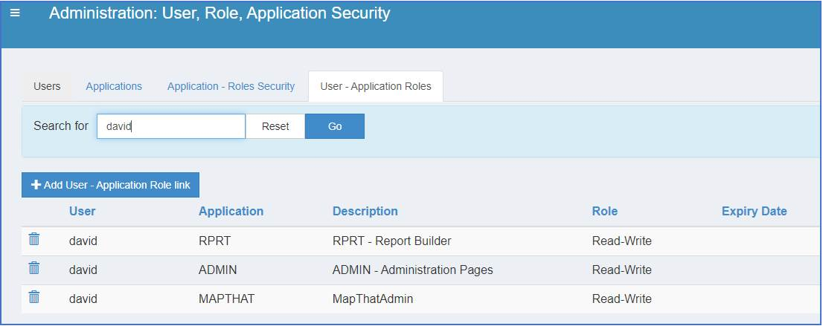Delete the david RPRT role link
The width and height of the screenshot is (823, 326).
tap(34, 239)
